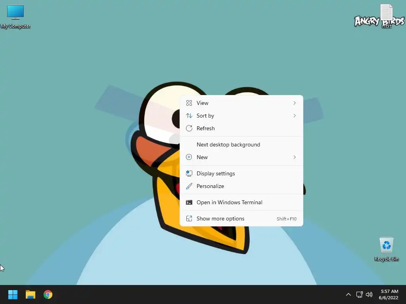Open the Sort by submenu
This screenshot has width=406, height=304.
click(x=241, y=116)
